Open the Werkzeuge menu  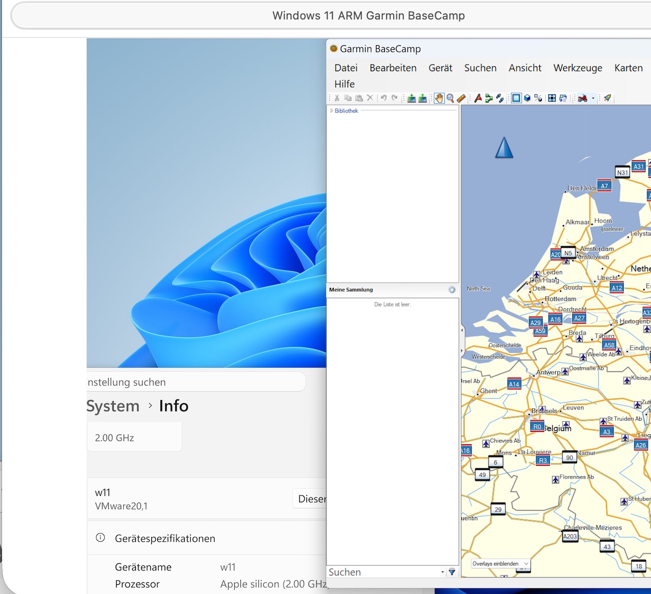point(578,68)
